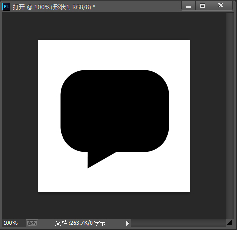The image size is (237, 230).
Task: Close the 打开 document window
Action: point(221,6)
